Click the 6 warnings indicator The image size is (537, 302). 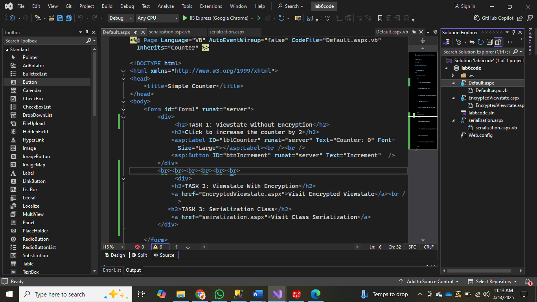[x=160, y=247]
